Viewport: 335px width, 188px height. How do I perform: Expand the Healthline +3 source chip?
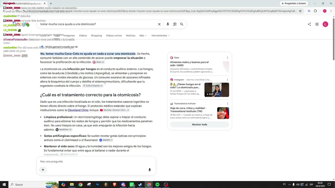[63, 130]
